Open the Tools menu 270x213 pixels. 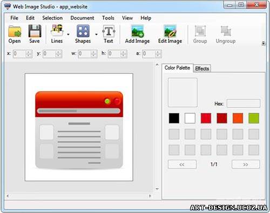[108, 18]
